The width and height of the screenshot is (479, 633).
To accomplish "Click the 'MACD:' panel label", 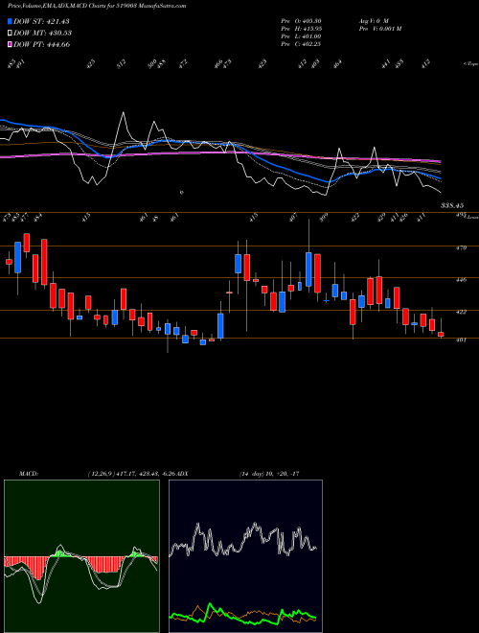I will click(x=28, y=474).
